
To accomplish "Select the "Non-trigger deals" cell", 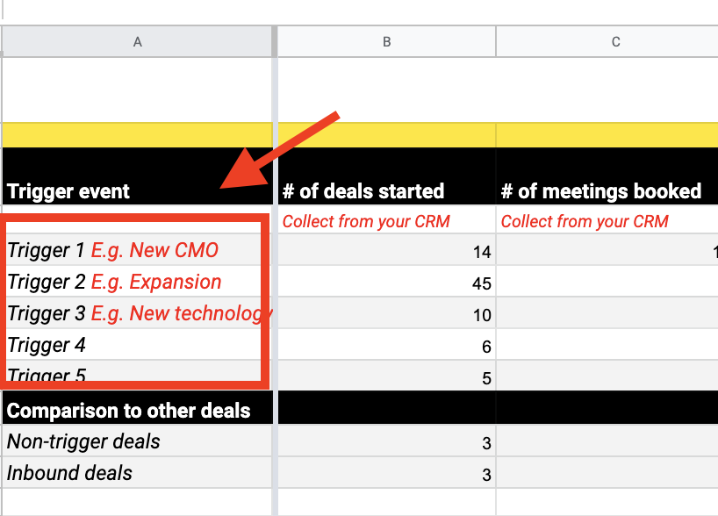I will click(84, 441).
